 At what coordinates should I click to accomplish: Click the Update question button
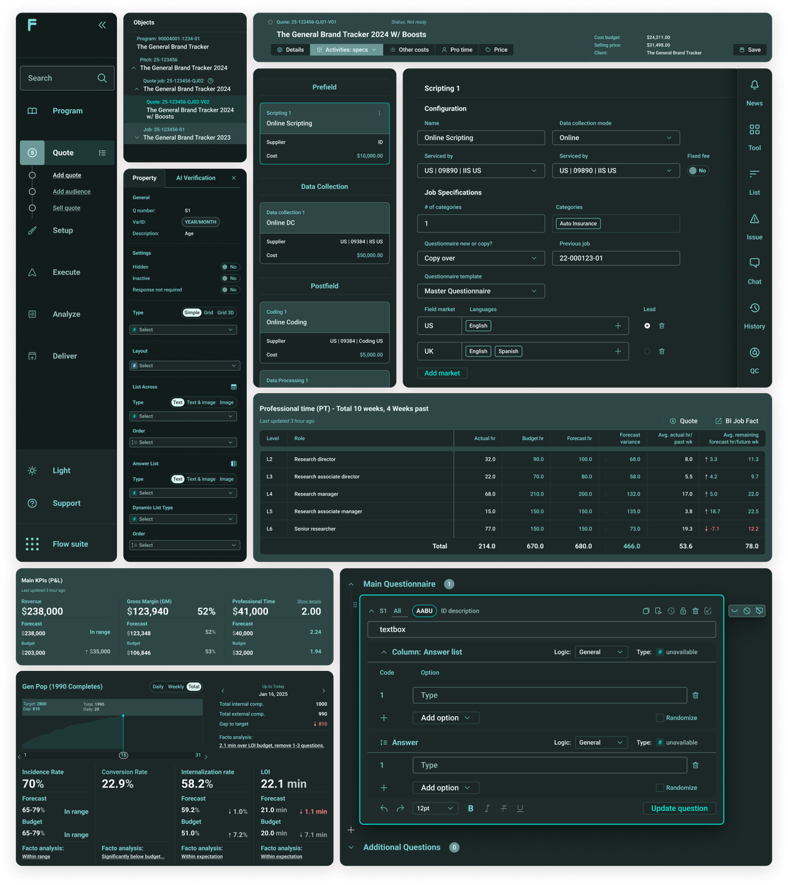(x=679, y=808)
